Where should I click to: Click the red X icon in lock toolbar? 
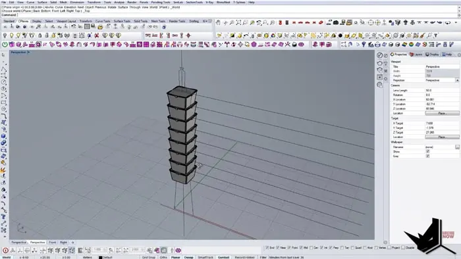pyautogui.click(x=96, y=35)
